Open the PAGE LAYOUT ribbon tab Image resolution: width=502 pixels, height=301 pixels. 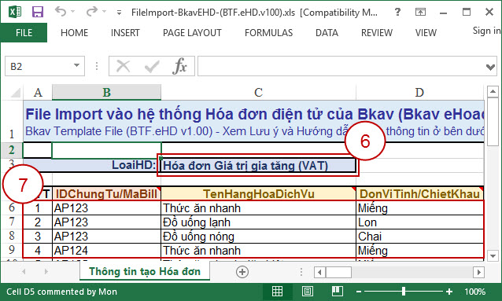(192, 33)
